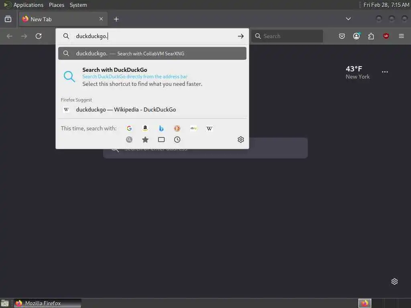Search open tabs using the tab icon

161,140
